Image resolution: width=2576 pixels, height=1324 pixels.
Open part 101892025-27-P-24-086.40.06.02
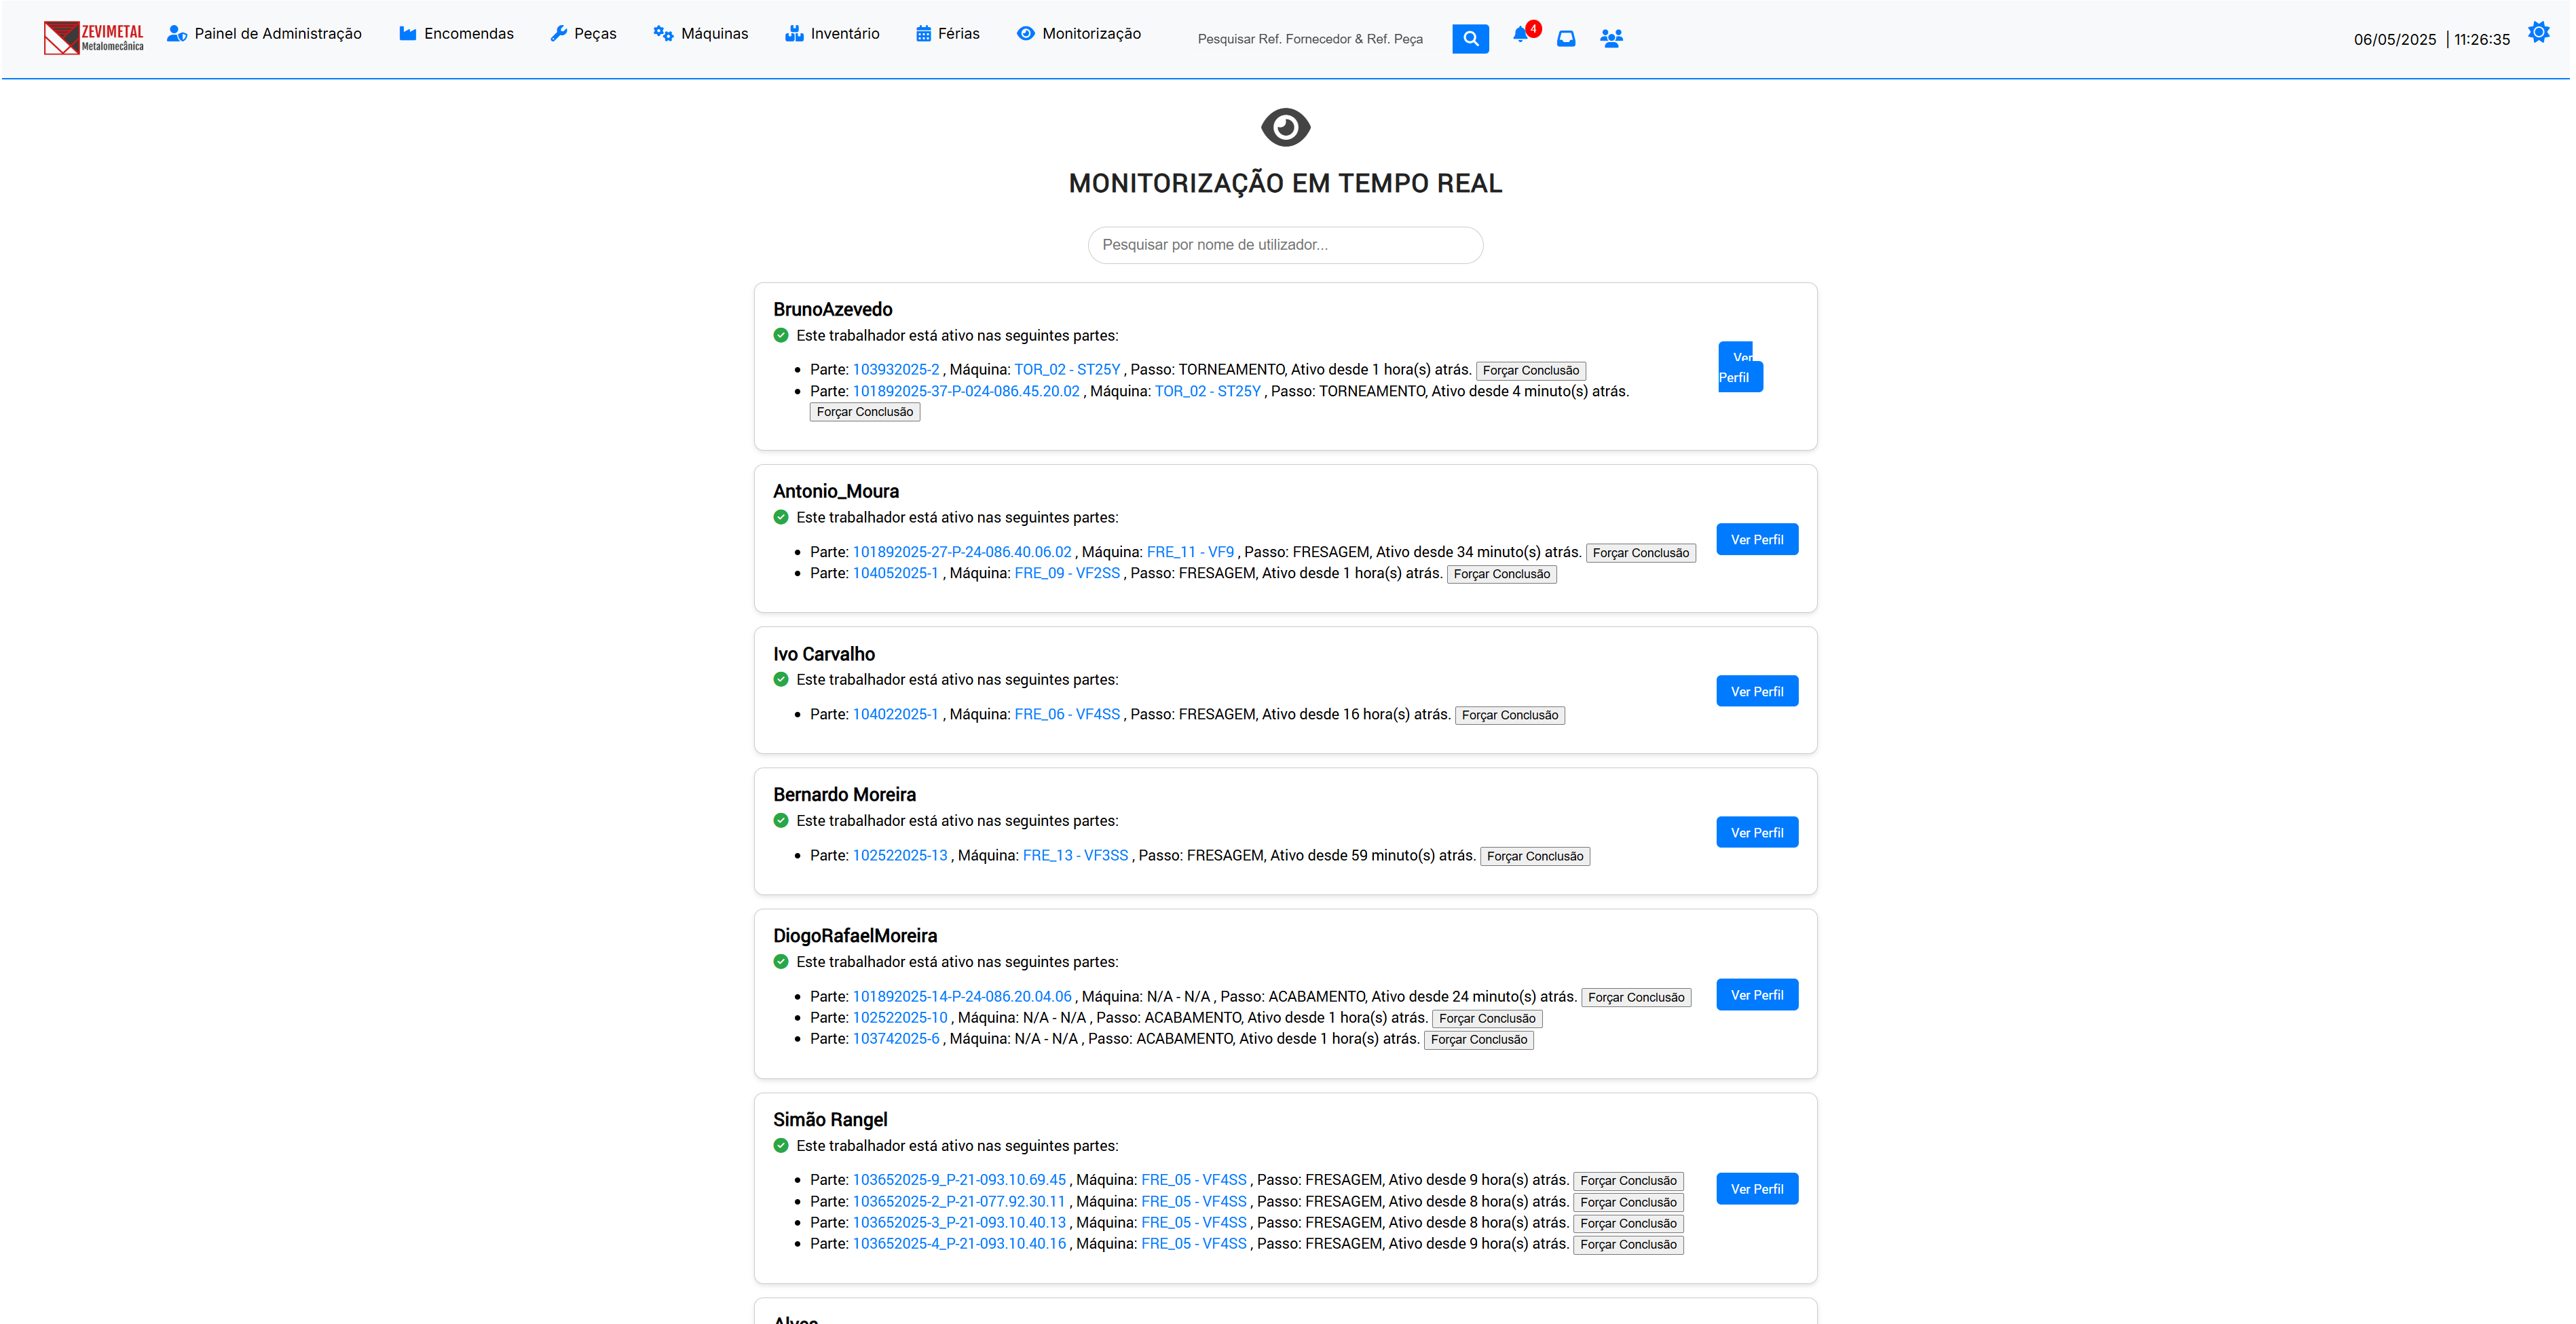(x=962, y=553)
